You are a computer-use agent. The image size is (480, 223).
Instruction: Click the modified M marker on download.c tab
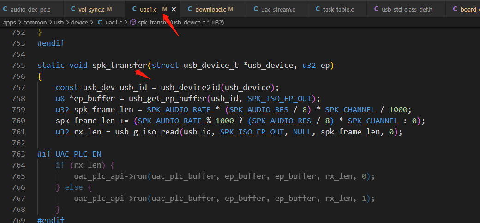[230, 9]
